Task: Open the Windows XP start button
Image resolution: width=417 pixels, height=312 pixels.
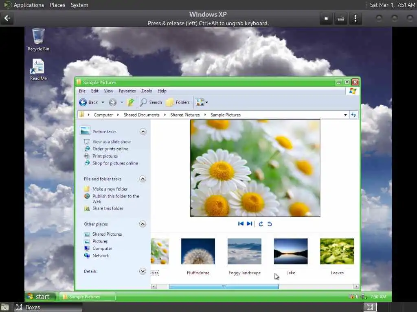Action: 40,297
